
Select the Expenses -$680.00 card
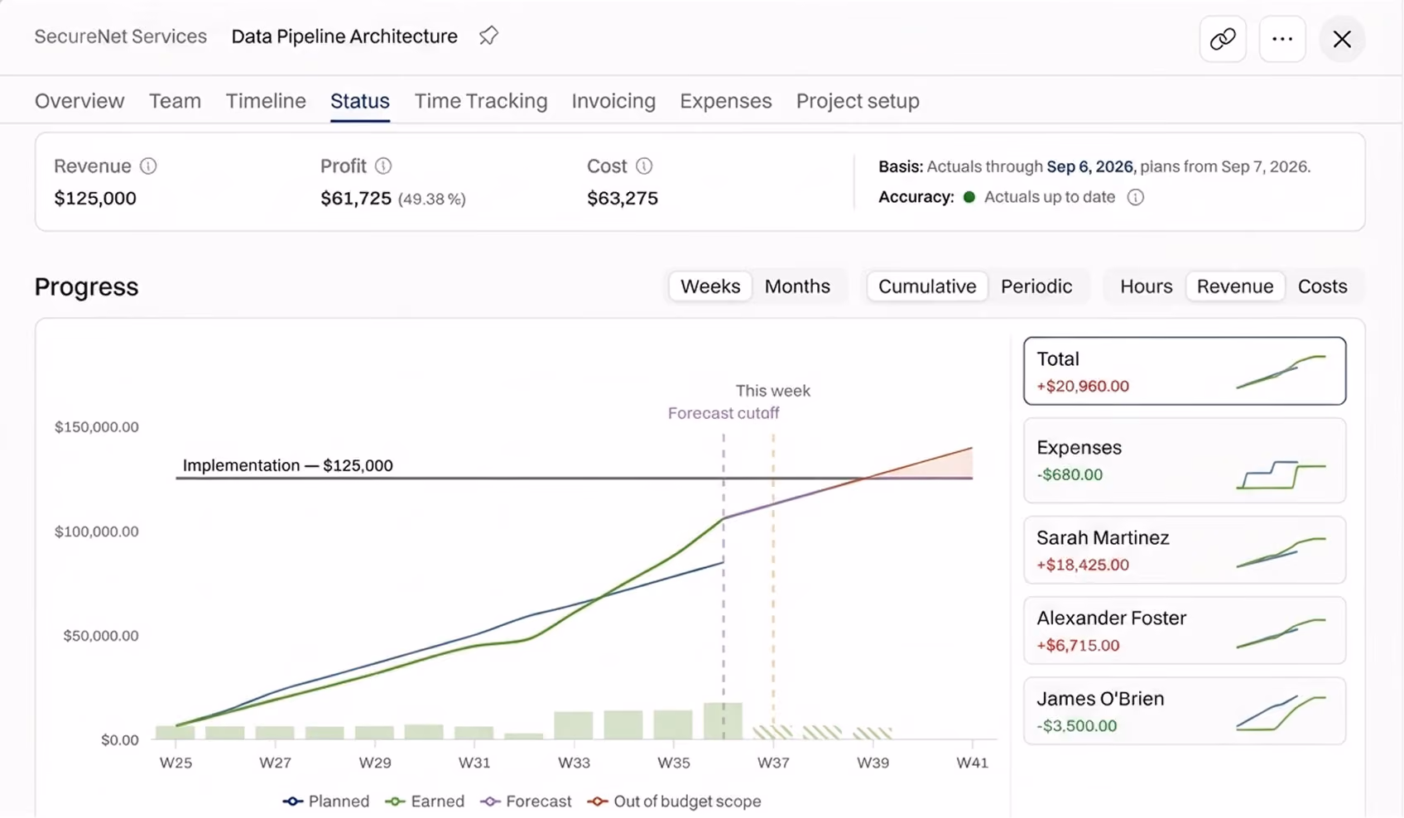pos(1185,460)
